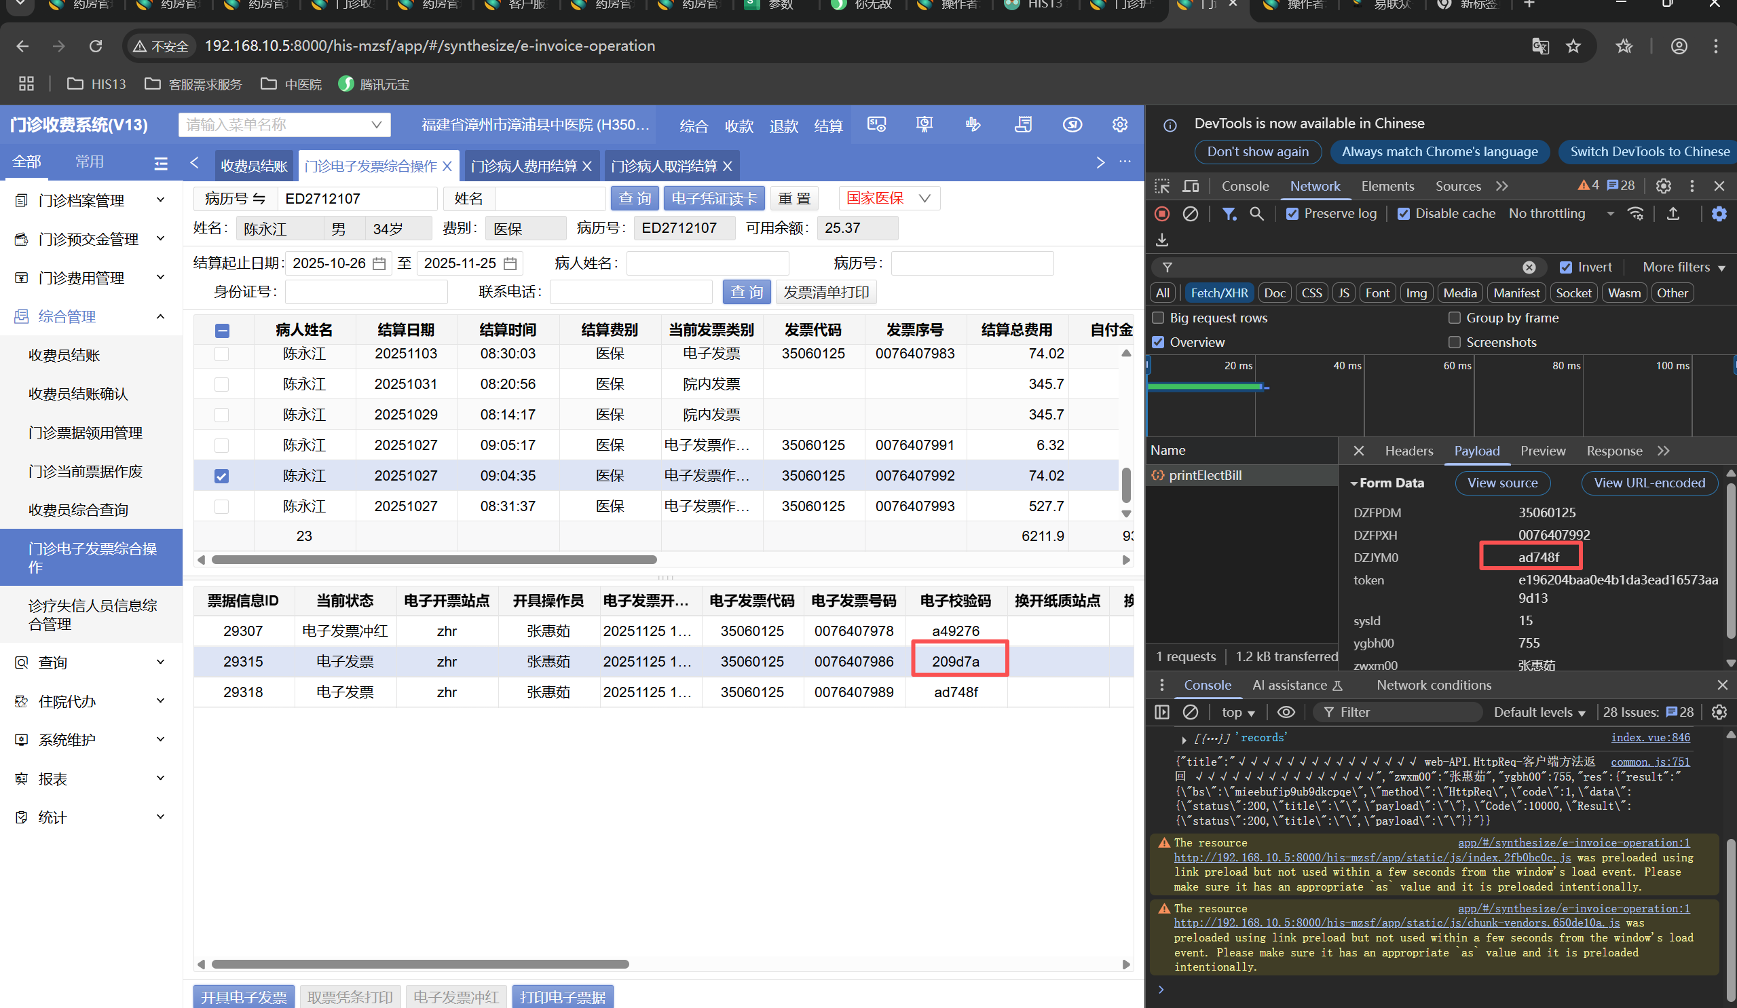The height and width of the screenshot is (1008, 1737).
Task: Open the 国家医保 dropdown
Action: [x=889, y=199]
